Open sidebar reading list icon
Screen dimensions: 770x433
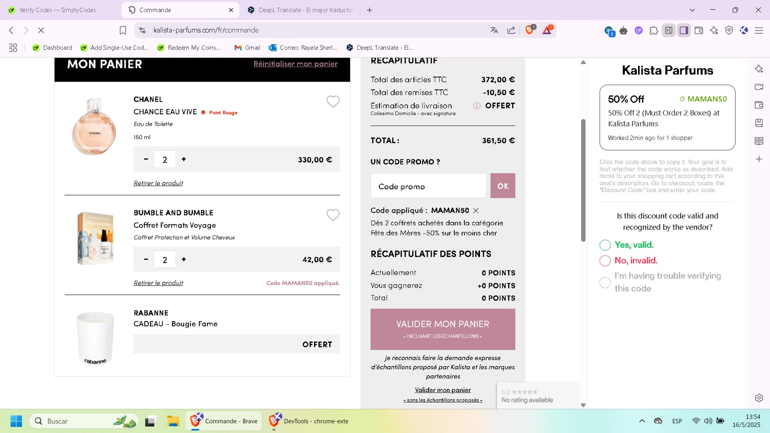click(x=759, y=141)
